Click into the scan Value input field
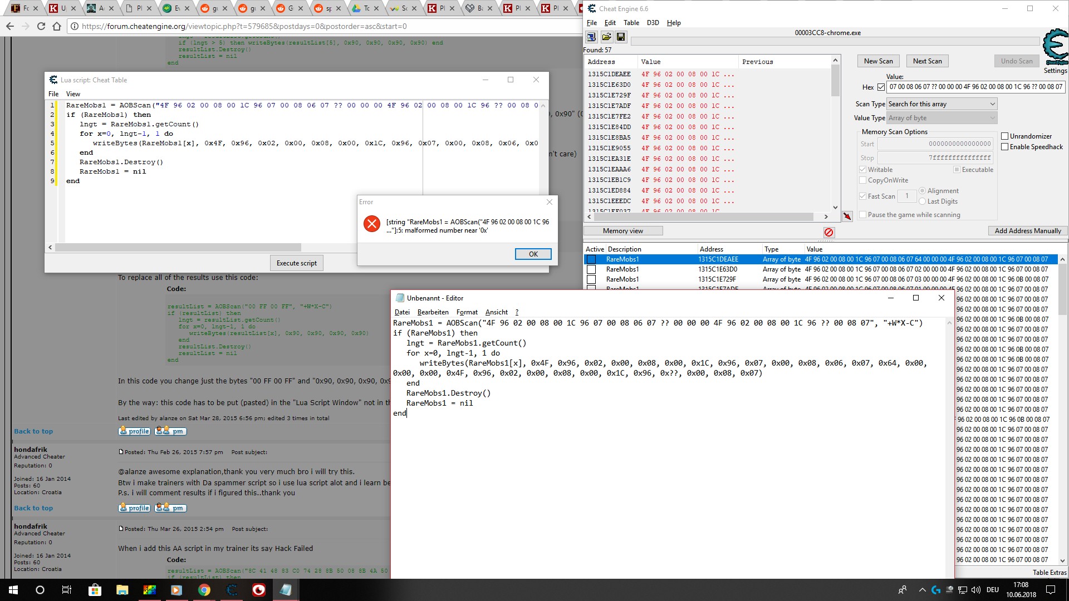1069x601 pixels. pos(974,87)
